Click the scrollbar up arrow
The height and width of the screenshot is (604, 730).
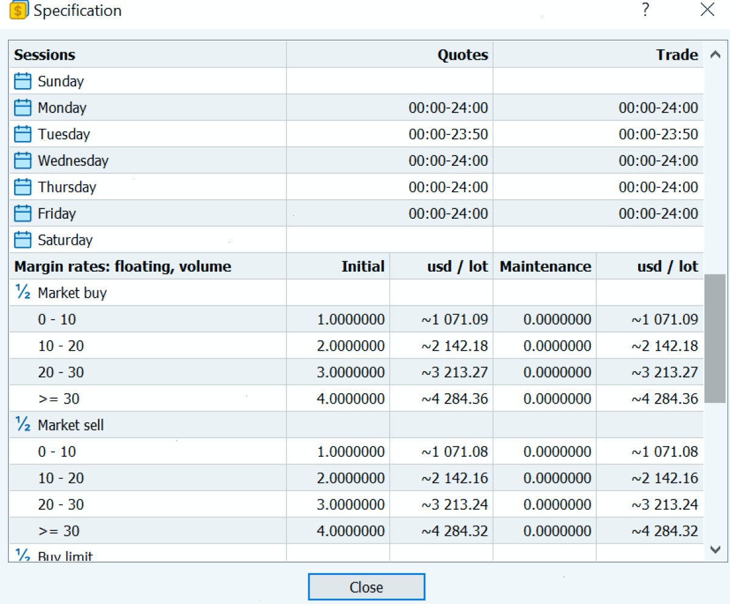[x=715, y=55]
